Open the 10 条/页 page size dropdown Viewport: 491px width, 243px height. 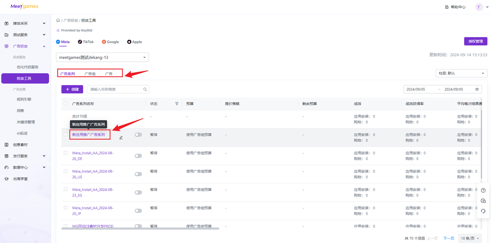(x=470, y=238)
